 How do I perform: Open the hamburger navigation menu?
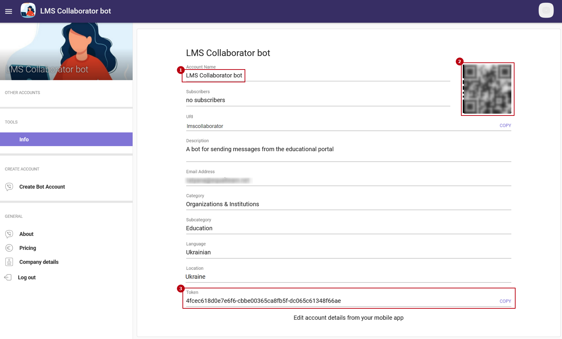(x=9, y=11)
